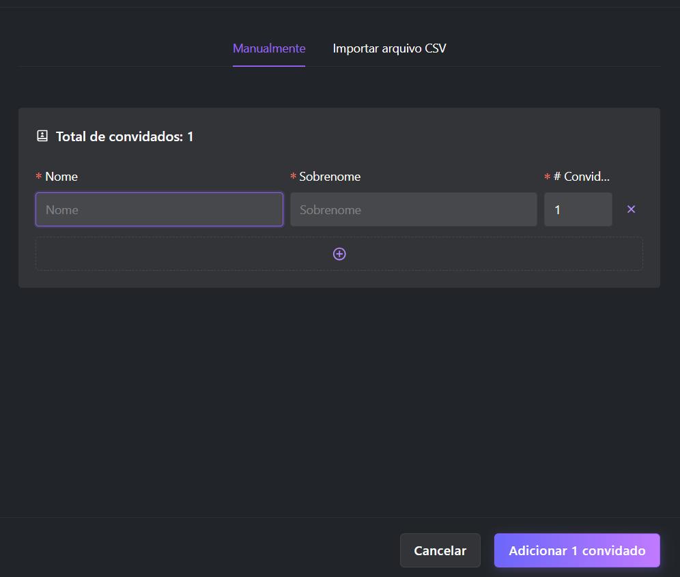Select the # Convidados number field
This screenshot has width=680, height=577.
tap(578, 209)
